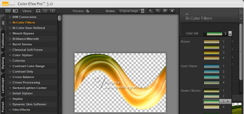Image resolution: width=244 pixels, height=114 pixels.
Task: Toggle favorite star for Classical Soft Focus
Action: [10, 50]
